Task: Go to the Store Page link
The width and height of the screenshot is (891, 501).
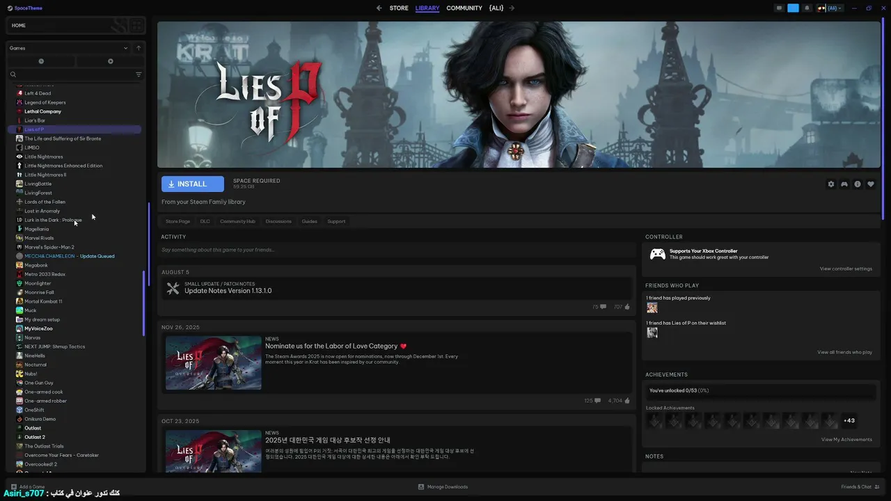Action: (x=178, y=221)
